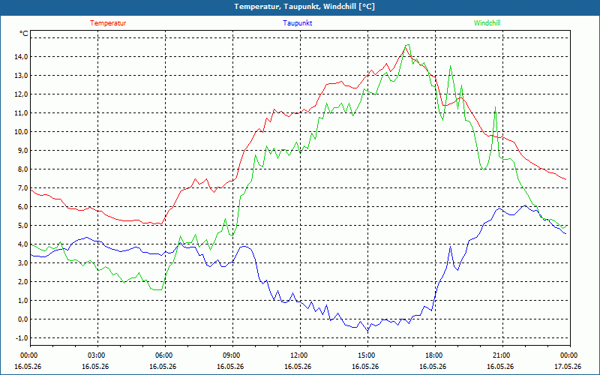Click the 9,0 y-axis label
The height and width of the screenshot is (375, 600).
pos(22,151)
